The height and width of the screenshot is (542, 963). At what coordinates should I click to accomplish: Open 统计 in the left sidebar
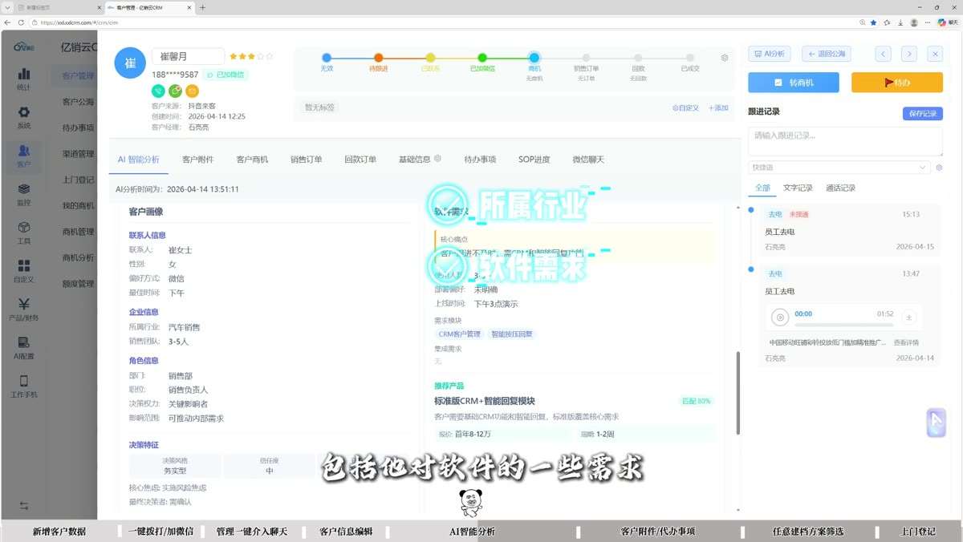coord(24,79)
